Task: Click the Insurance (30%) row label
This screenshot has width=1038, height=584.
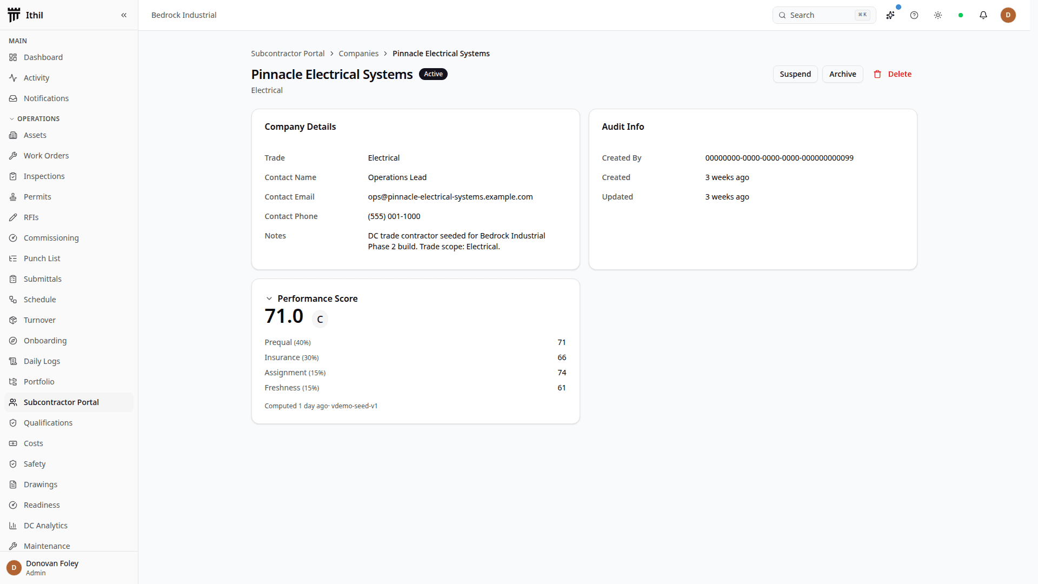Action: [291, 357]
